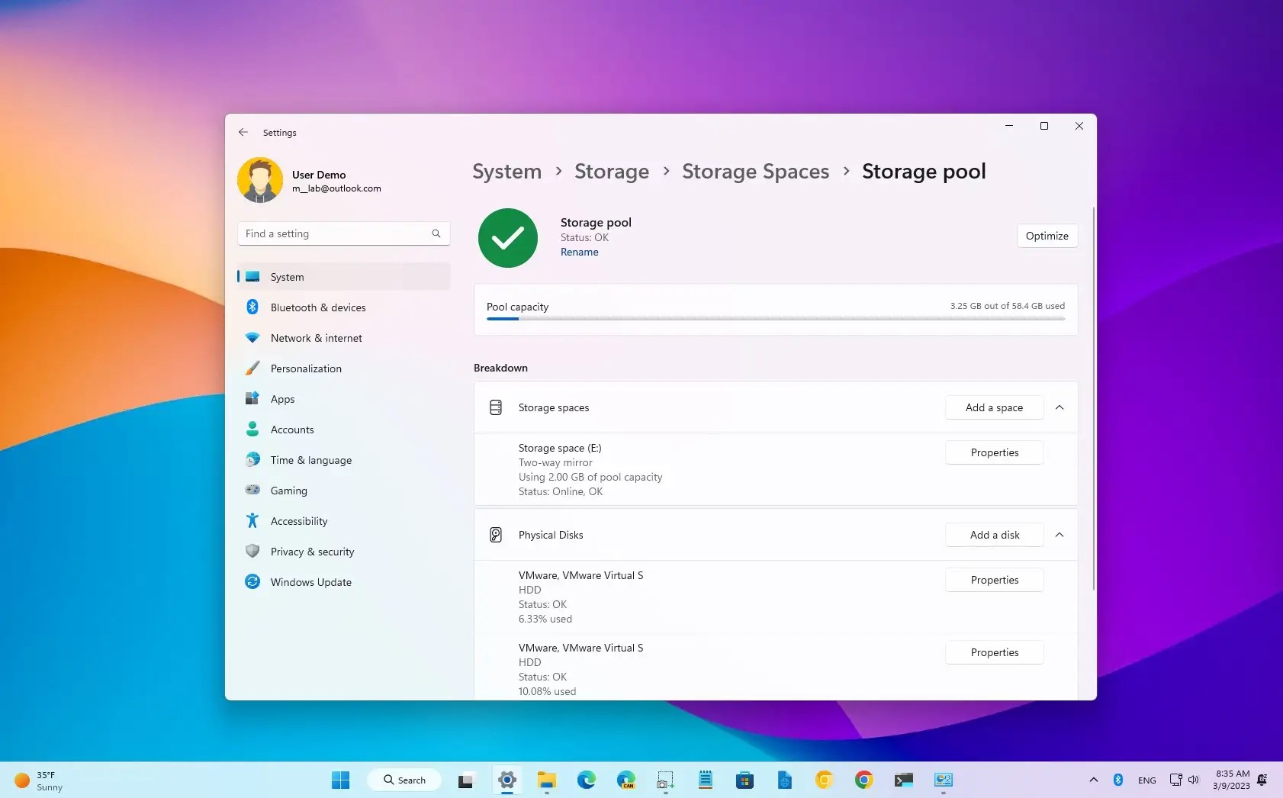Open Apps via its sidebar icon
This screenshot has width=1283, height=798.
252,398
